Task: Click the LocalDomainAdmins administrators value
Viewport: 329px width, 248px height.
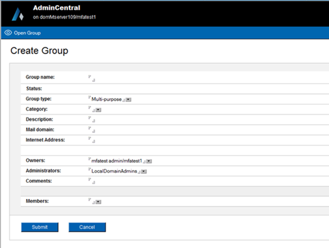Action: pyautogui.click(x=114, y=171)
